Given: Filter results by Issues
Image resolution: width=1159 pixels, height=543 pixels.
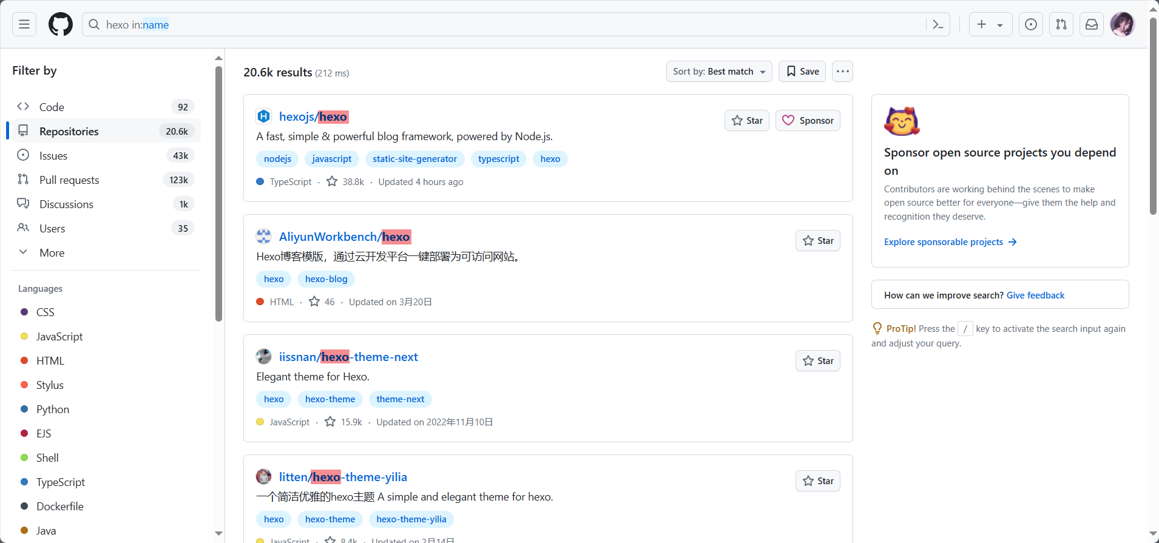Looking at the screenshot, I should (x=53, y=156).
